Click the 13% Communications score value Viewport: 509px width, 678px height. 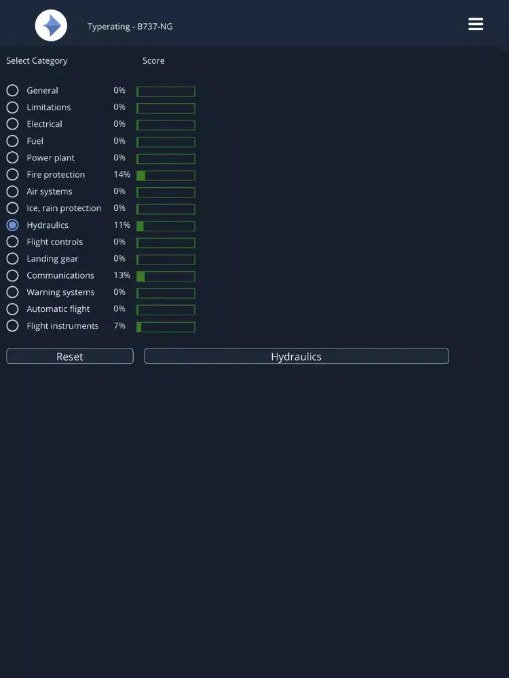[122, 275]
